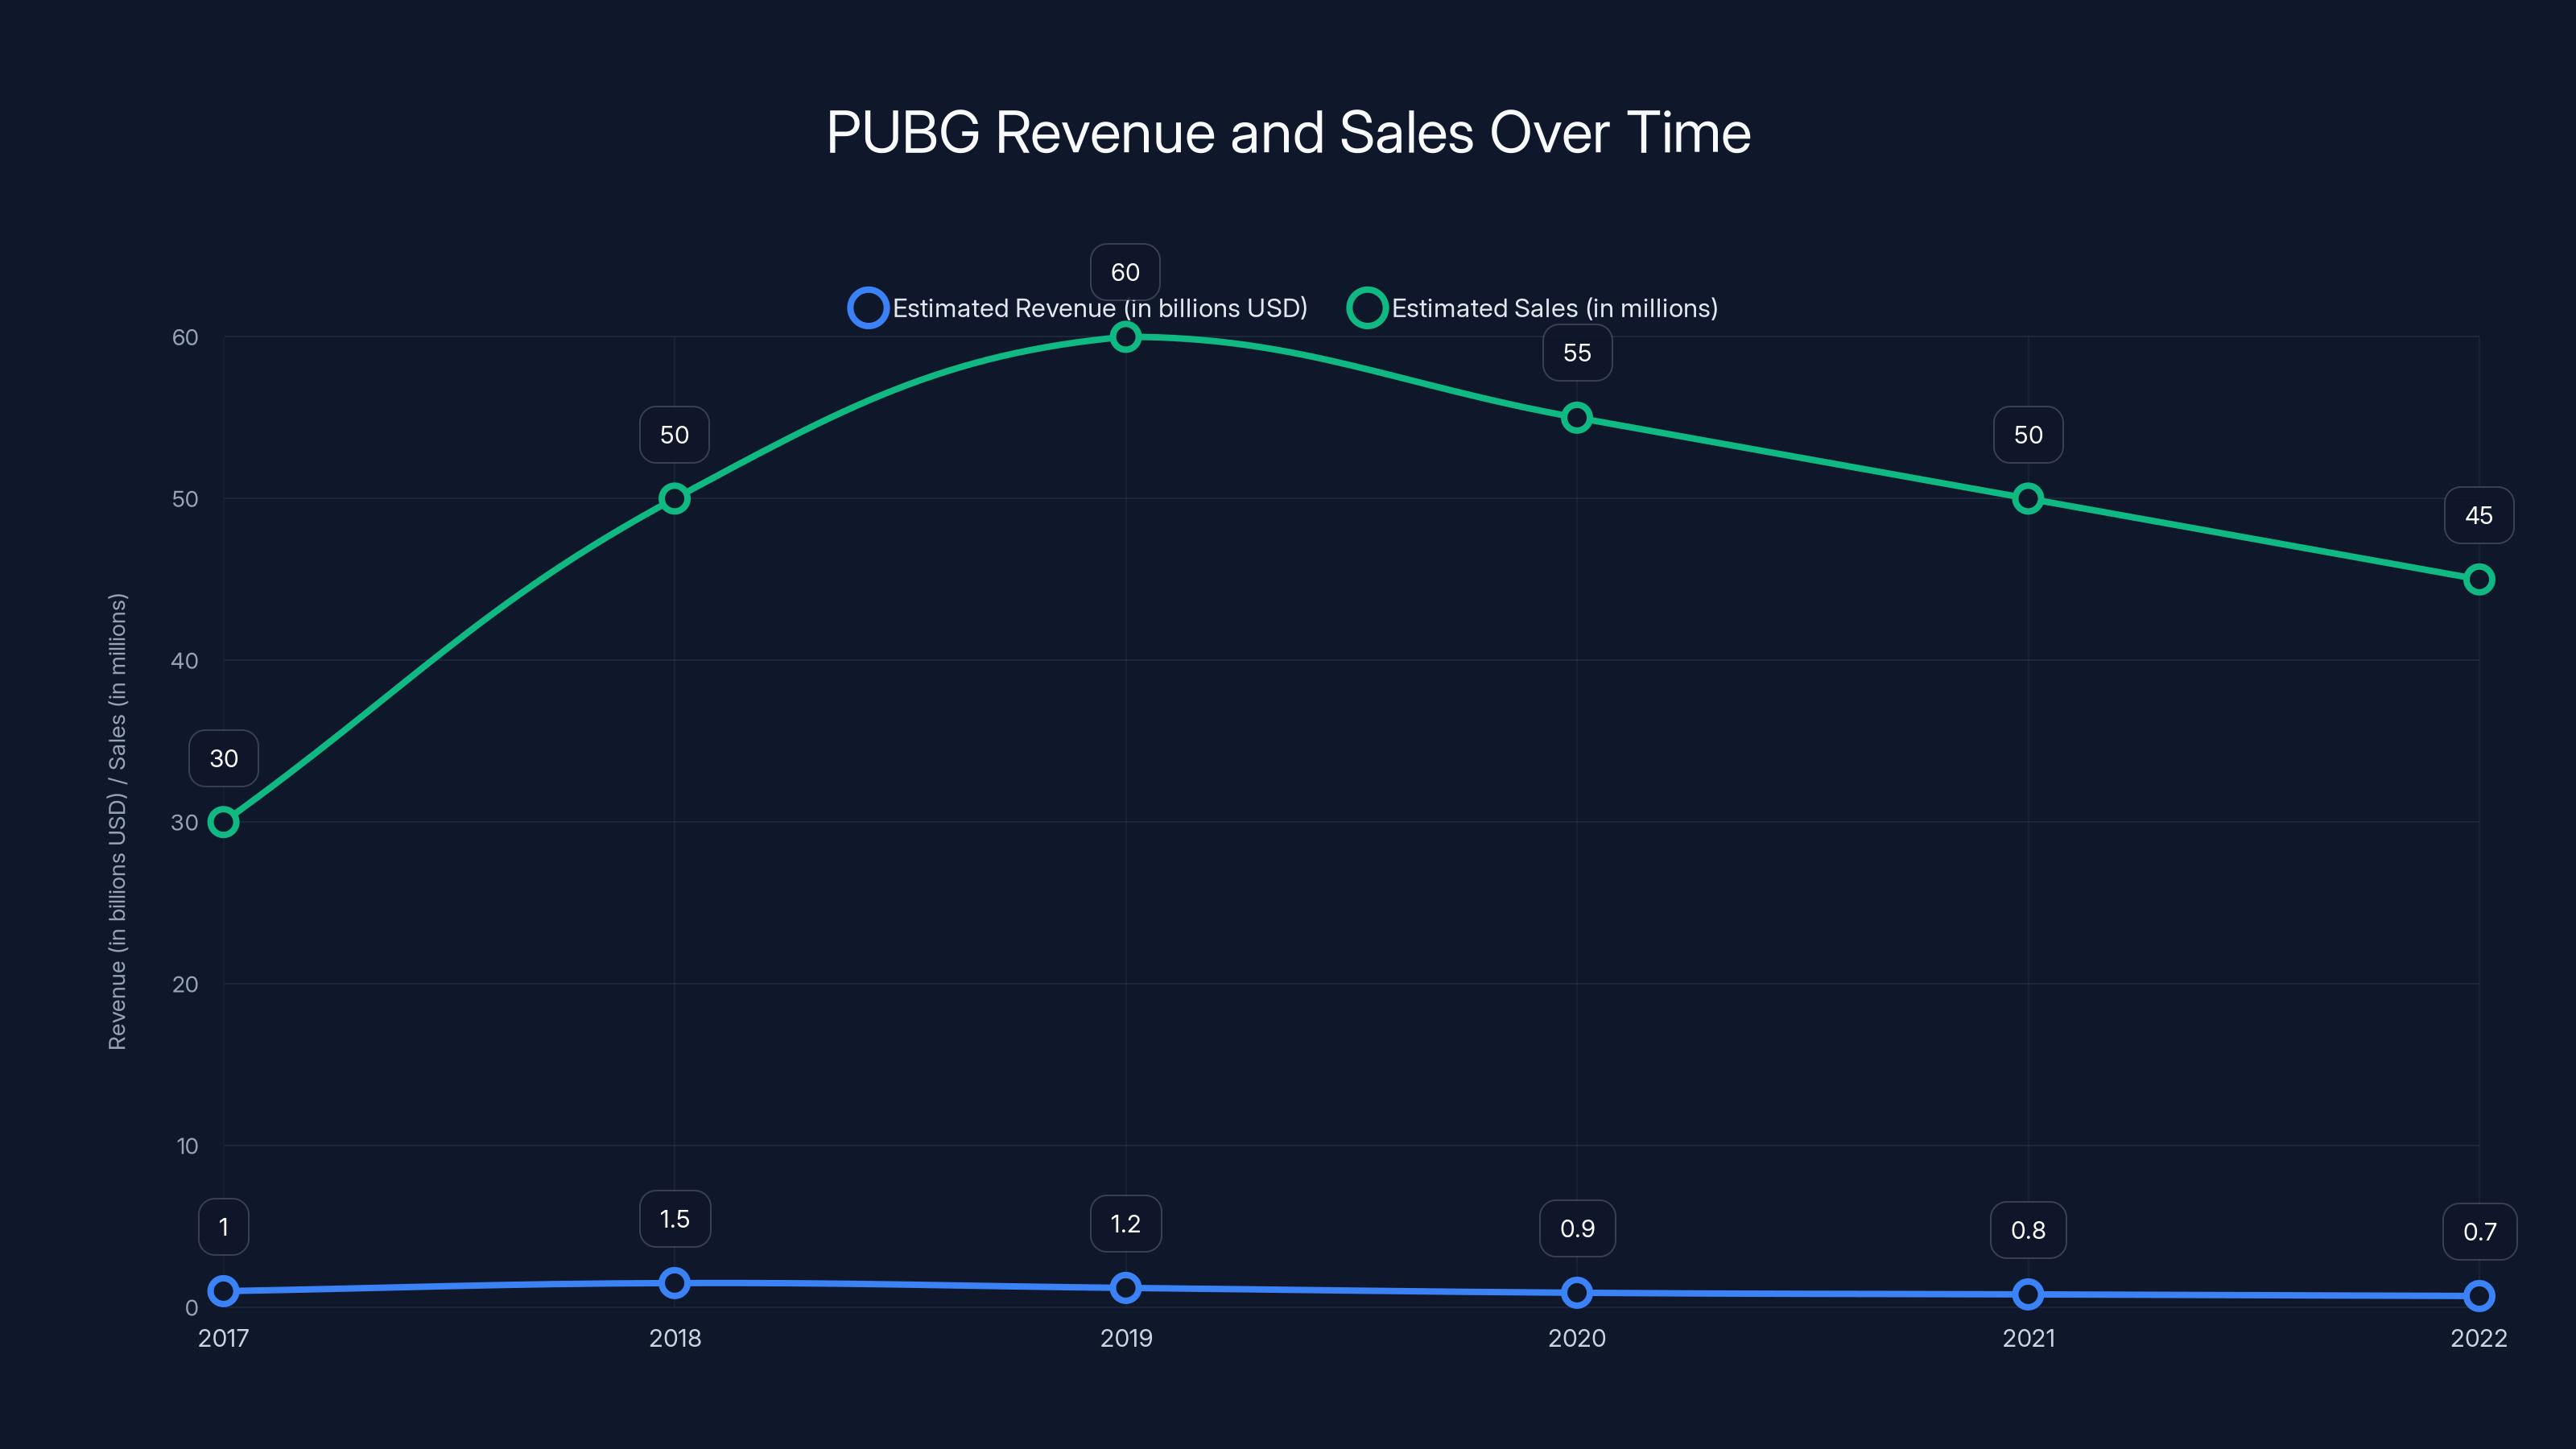
Task: Click the 2020 x-axis year label
Action: coord(1576,1338)
